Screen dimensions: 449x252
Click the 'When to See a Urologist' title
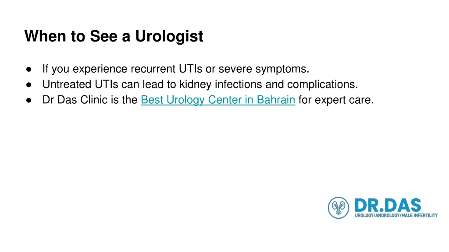(114, 36)
